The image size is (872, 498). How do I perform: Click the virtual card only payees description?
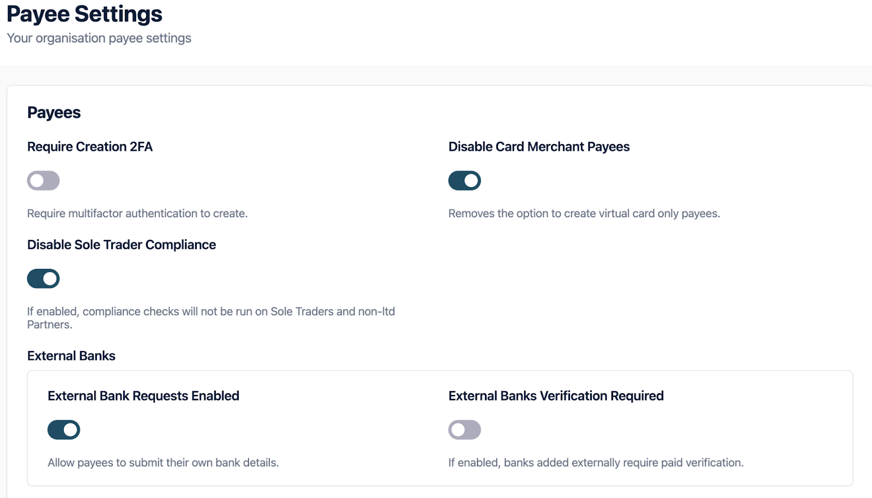(584, 214)
